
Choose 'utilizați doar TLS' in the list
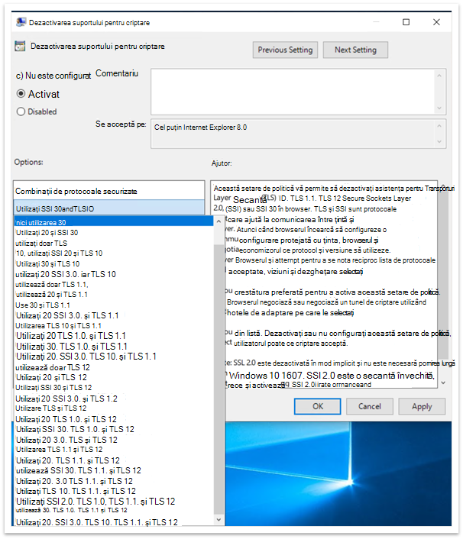pos(114,243)
